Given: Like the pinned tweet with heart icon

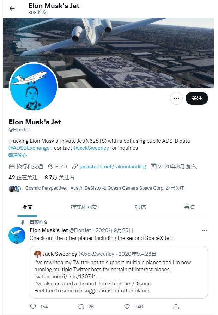Looking at the screenshot, I should [127, 307].
